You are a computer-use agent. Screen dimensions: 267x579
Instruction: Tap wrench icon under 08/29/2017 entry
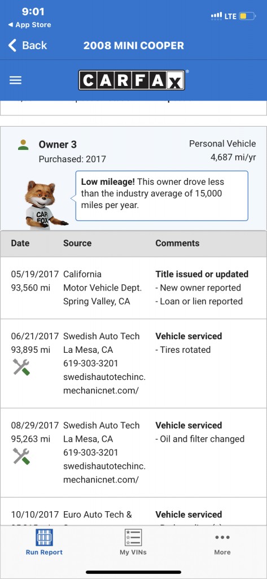click(21, 456)
